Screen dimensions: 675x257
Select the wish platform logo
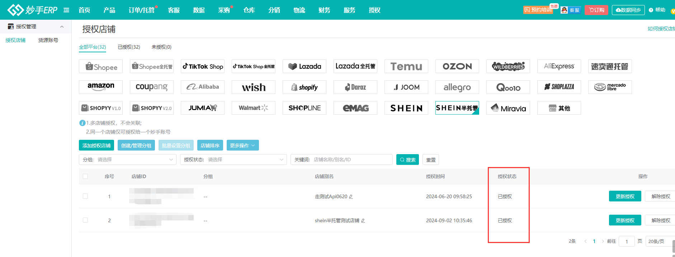point(254,87)
